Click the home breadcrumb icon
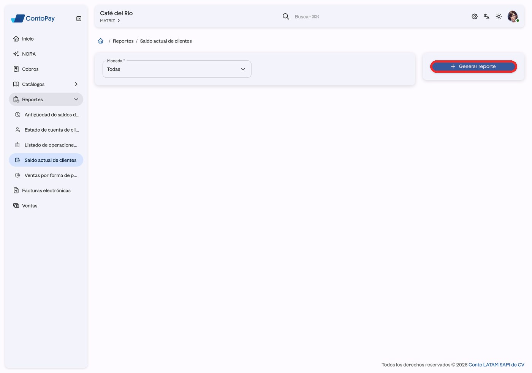This screenshot has width=532, height=373. click(x=101, y=41)
